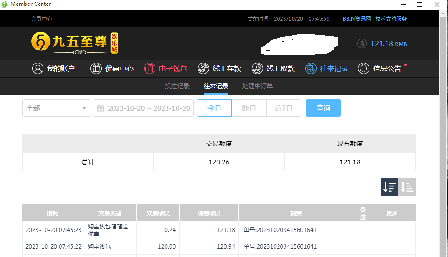Switch to the 处理中订单 tab
Screen dimensions: 448x257
257,86
